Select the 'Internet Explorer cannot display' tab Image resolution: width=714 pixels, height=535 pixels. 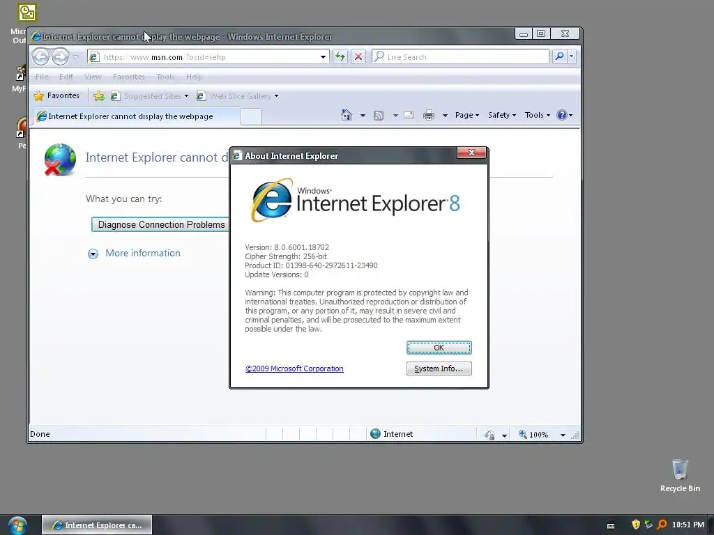click(x=136, y=116)
